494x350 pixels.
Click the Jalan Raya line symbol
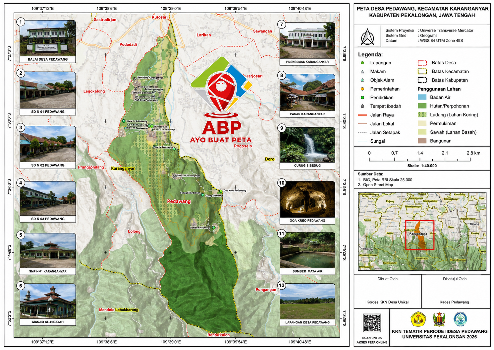pyautogui.click(x=362, y=115)
